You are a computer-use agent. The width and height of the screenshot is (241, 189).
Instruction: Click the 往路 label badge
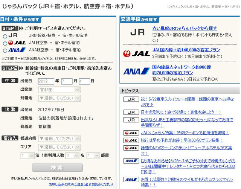(x=10, y=81)
